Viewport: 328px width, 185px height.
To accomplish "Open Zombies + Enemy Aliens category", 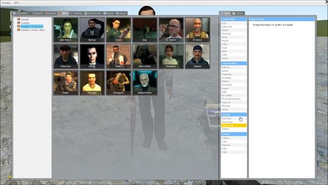I will [x=33, y=30].
